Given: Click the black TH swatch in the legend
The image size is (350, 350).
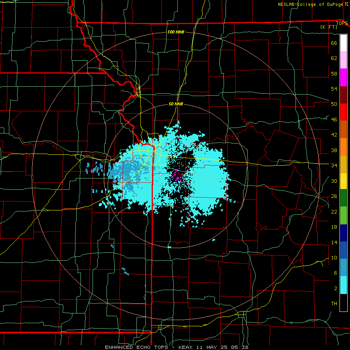Looking at the screenshot, I should [343, 303].
